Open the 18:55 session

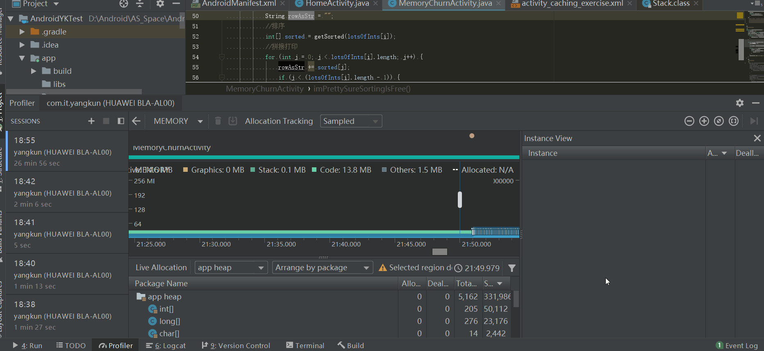click(67, 151)
